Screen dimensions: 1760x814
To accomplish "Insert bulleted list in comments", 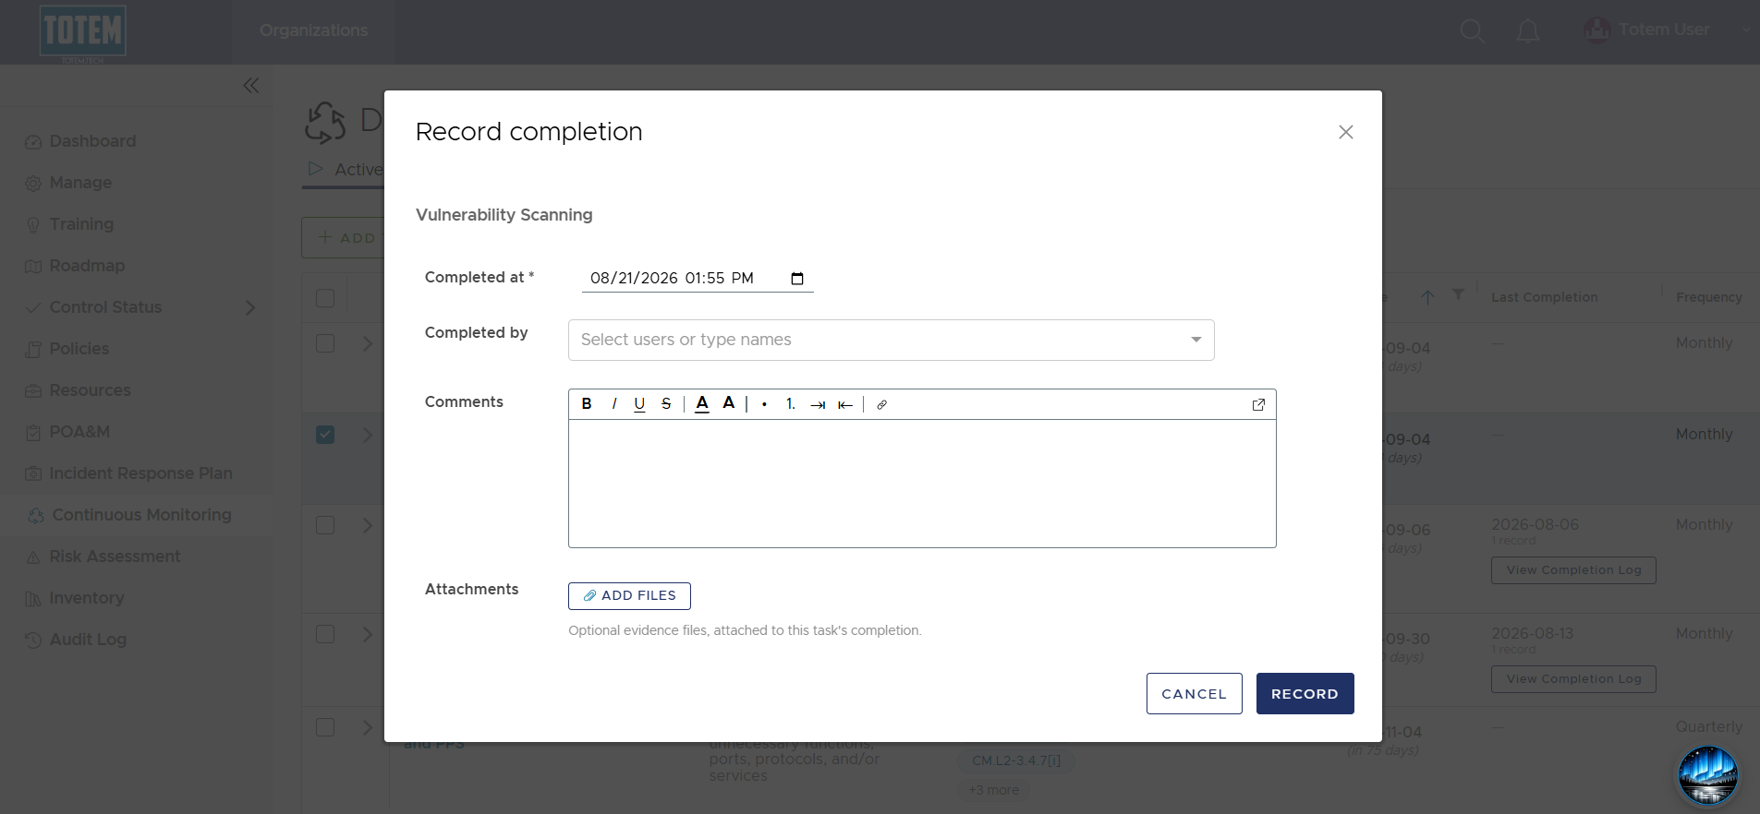I will click(x=764, y=404).
